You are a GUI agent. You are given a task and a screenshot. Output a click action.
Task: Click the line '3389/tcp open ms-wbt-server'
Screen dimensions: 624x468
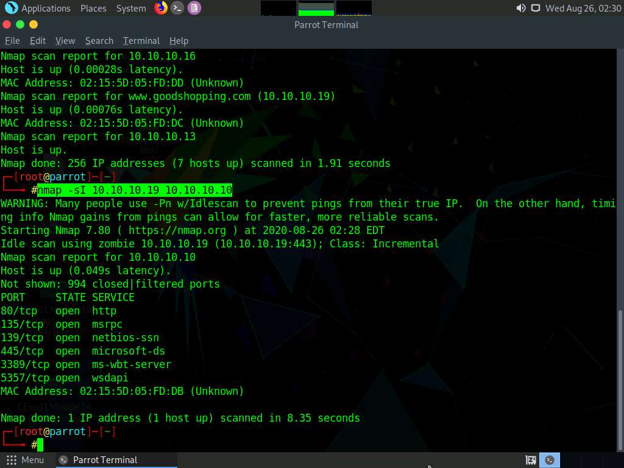click(x=86, y=364)
